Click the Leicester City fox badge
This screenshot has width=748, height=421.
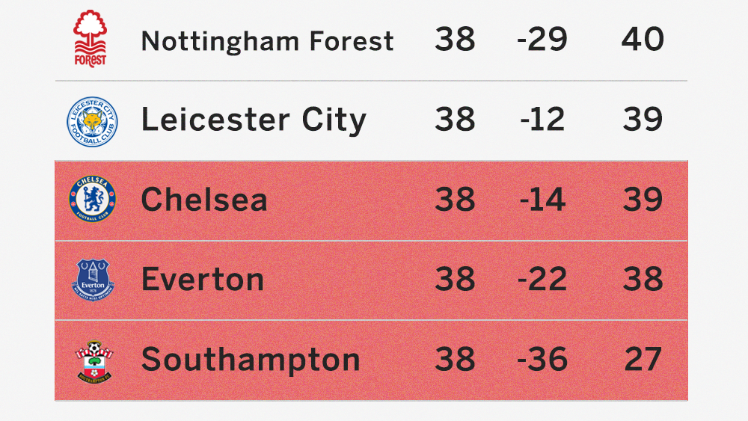click(92, 122)
